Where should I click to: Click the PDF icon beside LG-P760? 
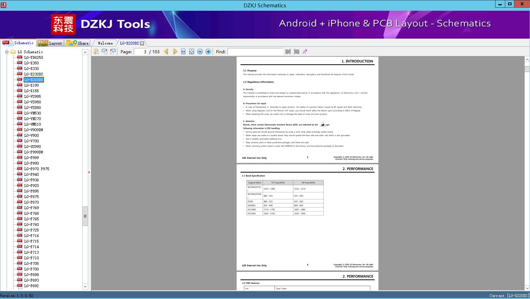(x=20, y=224)
